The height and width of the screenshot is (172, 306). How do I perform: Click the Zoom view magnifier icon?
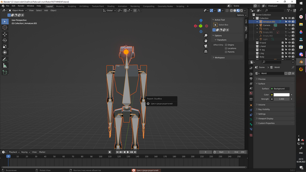pos(206,35)
